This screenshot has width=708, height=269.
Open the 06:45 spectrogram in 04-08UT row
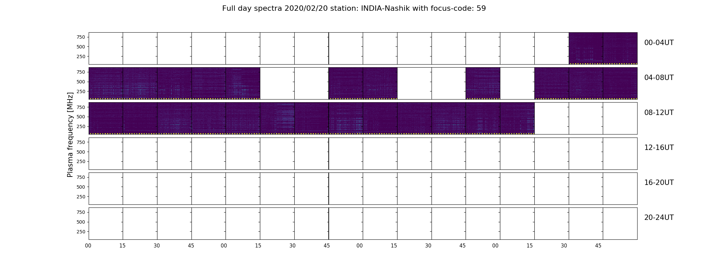(483, 83)
